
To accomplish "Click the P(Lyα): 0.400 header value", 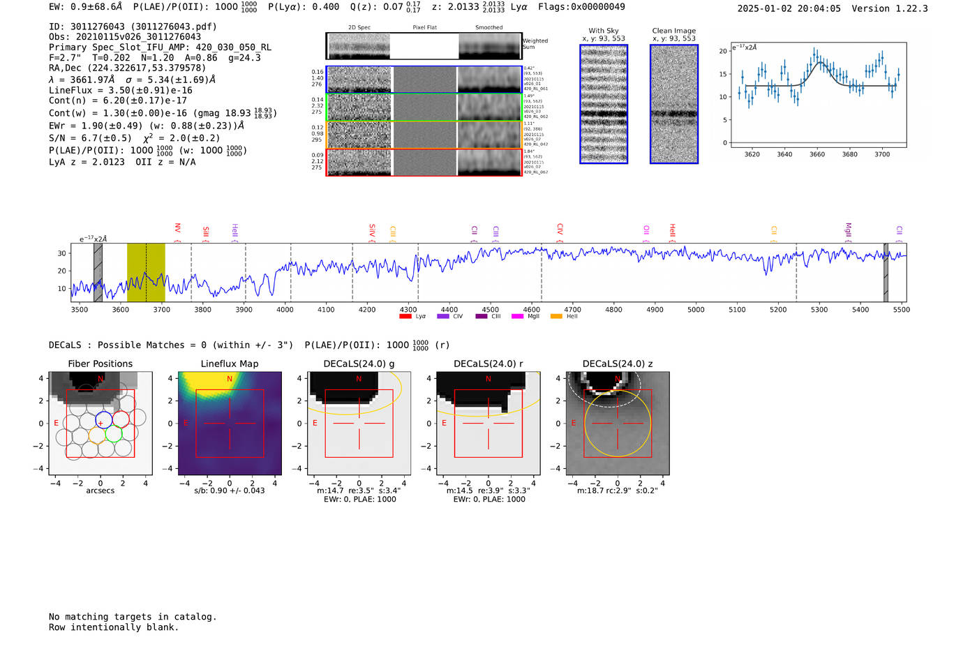I will (304, 7).
